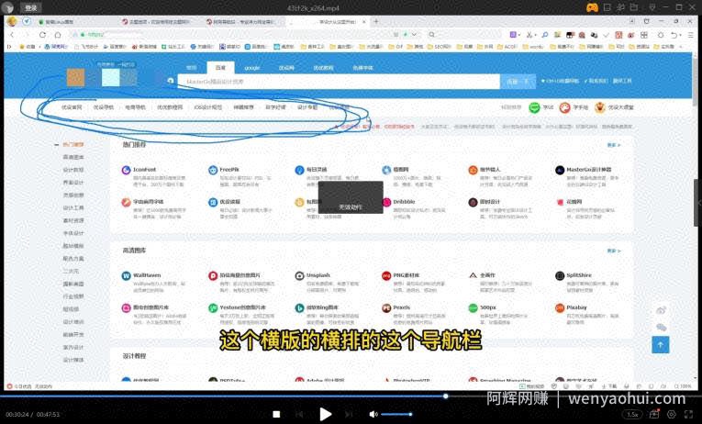
Task: Click 更多 next to 热门推荐
Action: (x=614, y=145)
